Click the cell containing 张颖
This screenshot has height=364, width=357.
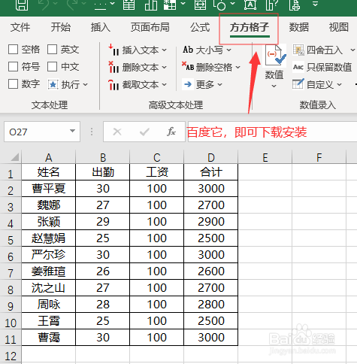(x=49, y=222)
